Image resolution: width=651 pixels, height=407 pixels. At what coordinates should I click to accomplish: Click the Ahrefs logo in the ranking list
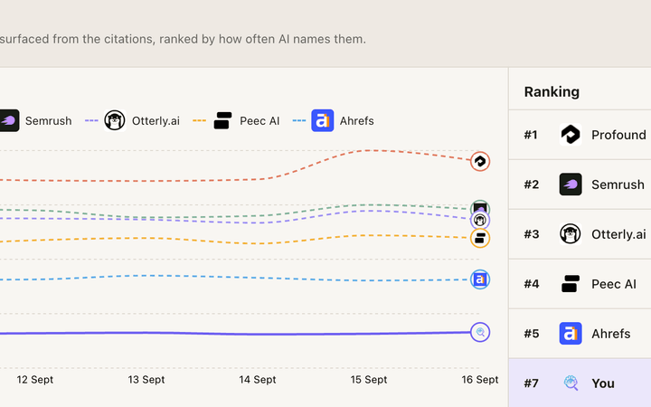click(571, 334)
